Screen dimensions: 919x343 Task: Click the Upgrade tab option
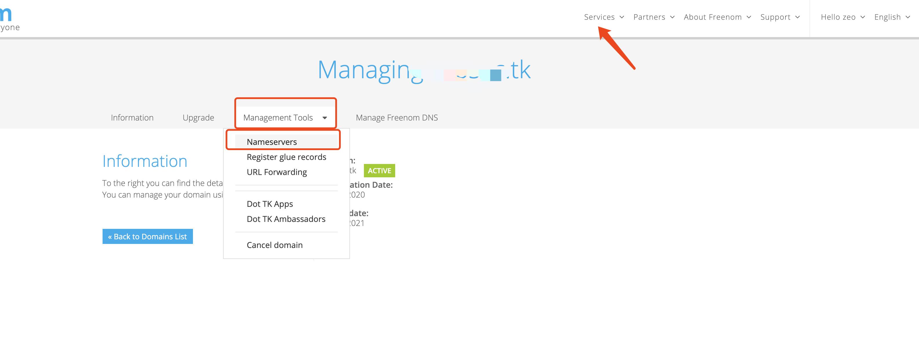[198, 117]
